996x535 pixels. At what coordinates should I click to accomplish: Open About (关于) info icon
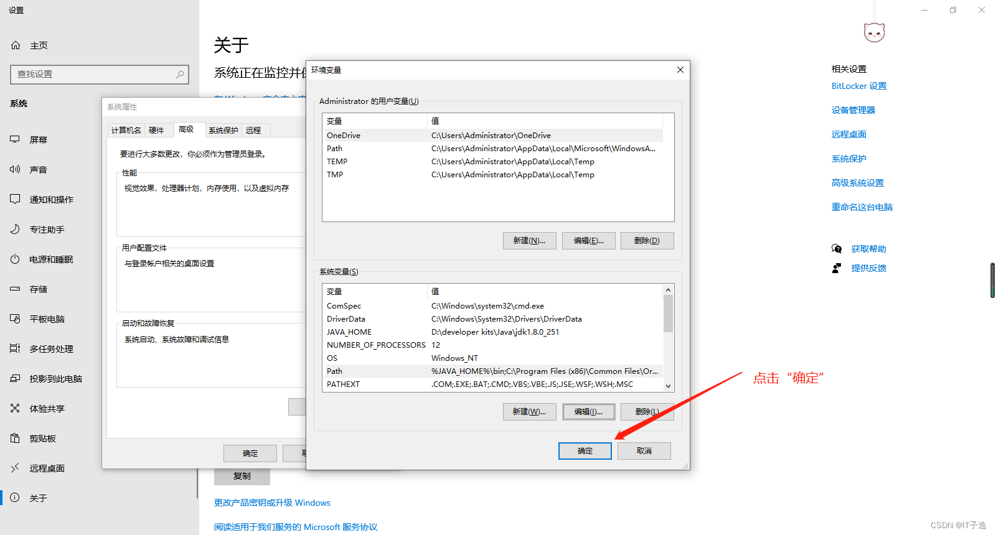tap(15, 498)
